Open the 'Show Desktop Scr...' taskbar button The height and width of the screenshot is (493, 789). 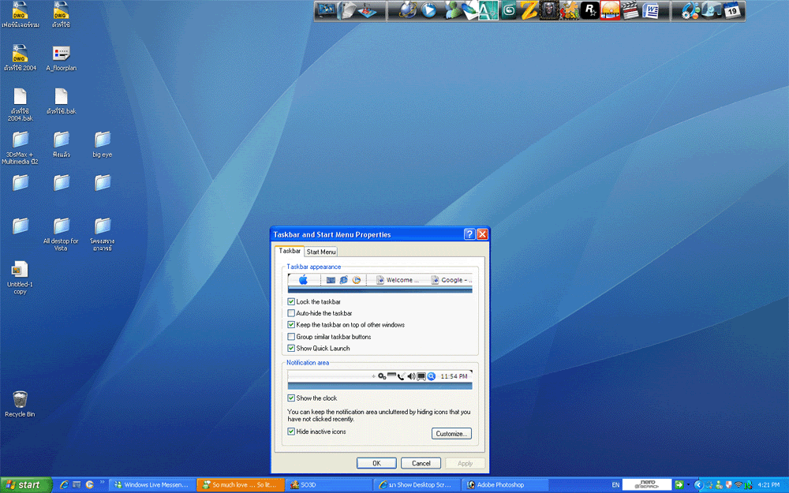click(x=417, y=485)
